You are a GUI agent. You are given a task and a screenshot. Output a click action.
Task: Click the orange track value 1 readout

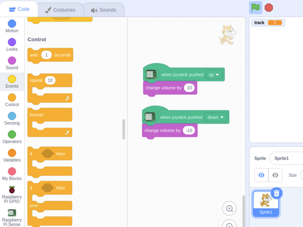[x=275, y=22]
